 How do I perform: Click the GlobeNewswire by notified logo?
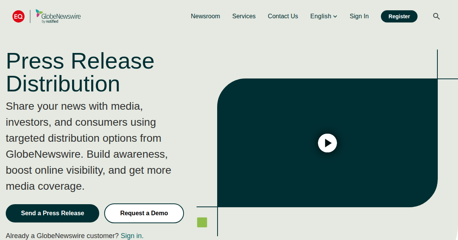[x=57, y=16]
